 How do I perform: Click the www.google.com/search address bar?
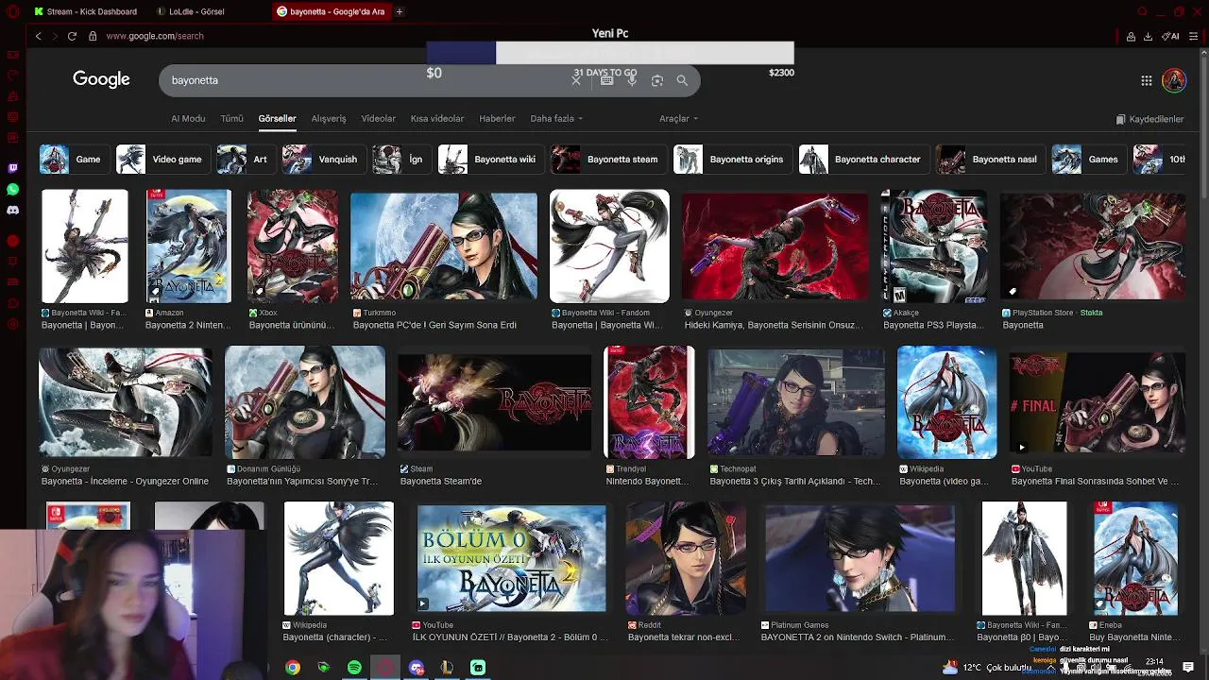(155, 36)
